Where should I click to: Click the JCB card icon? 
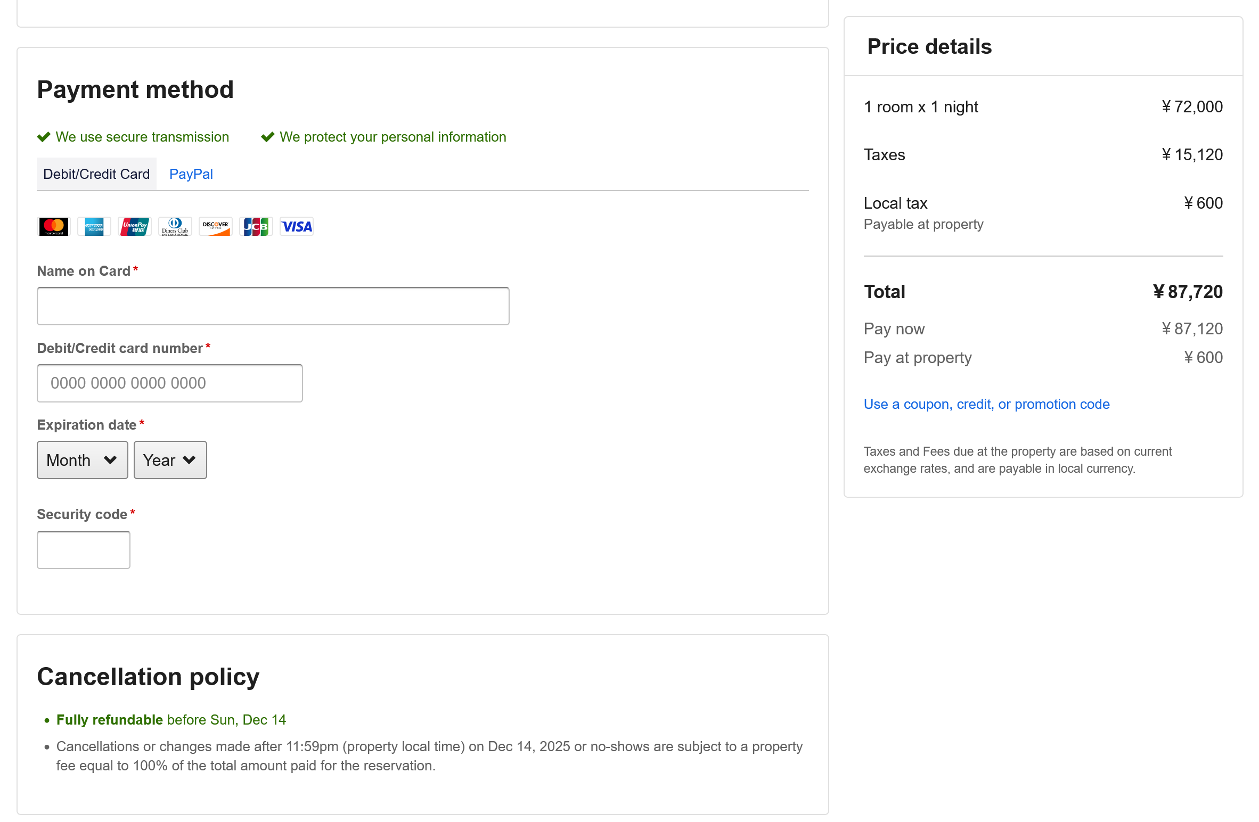coord(256,227)
